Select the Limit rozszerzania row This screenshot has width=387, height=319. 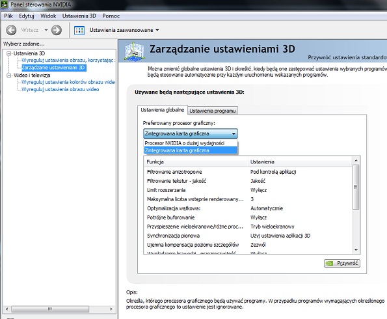pos(248,190)
